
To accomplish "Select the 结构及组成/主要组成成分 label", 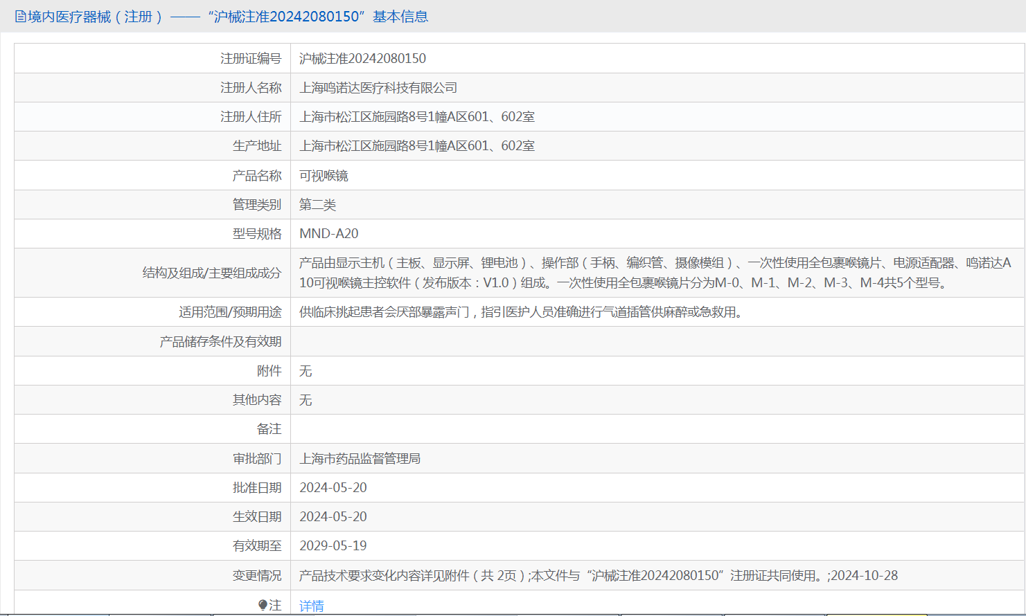I will [x=212, y=273].
